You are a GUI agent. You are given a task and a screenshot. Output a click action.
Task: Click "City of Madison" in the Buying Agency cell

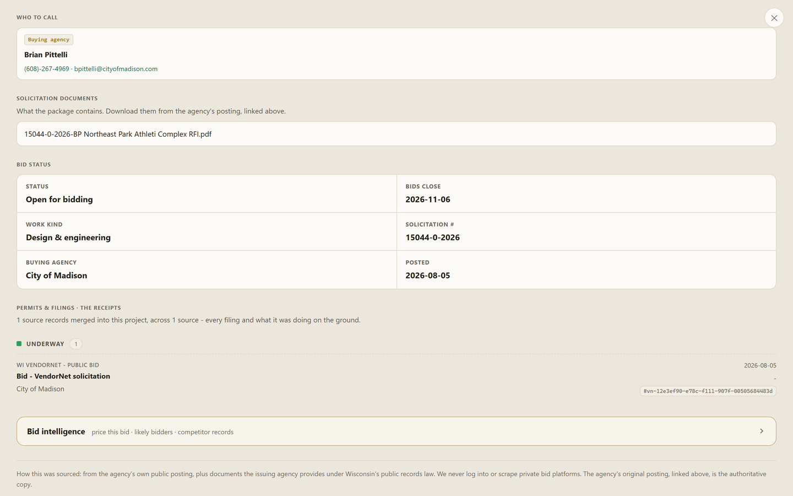click(x=57, y=276)
